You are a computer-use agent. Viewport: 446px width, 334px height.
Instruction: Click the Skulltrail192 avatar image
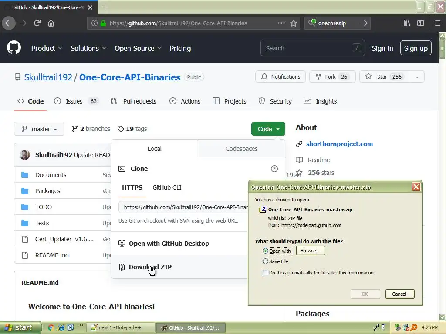25,155
